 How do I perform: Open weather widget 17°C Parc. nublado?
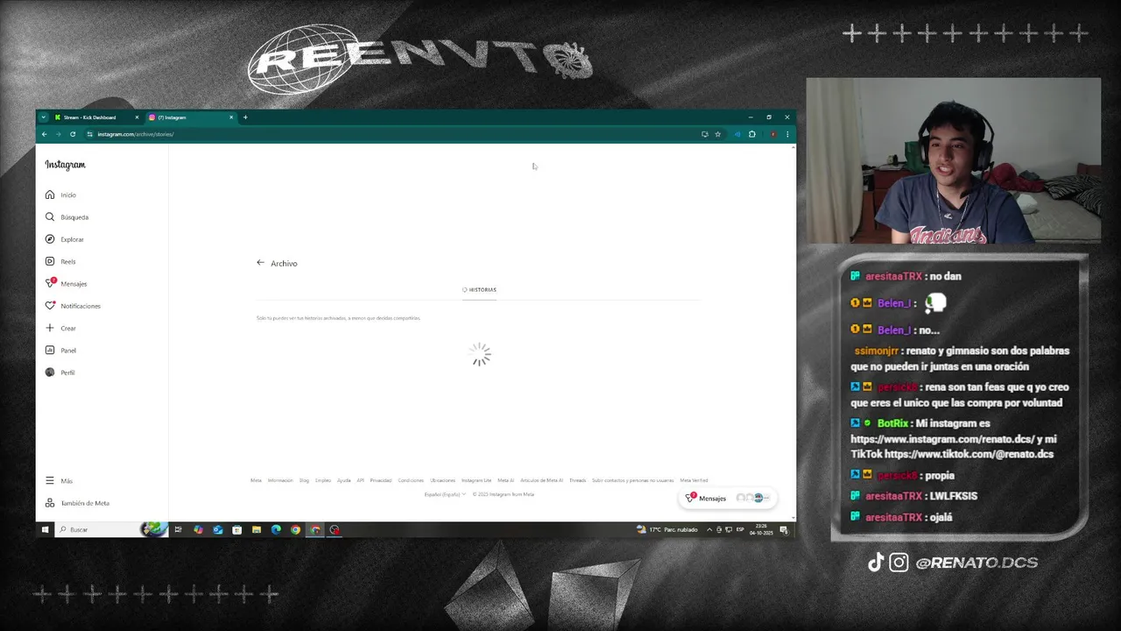click(x=666, y=529)
